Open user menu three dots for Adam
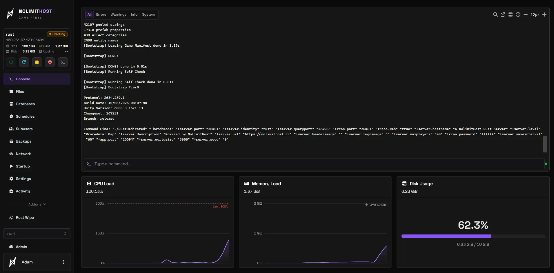This screenshot has width=554, height=273. coord(63,262)
